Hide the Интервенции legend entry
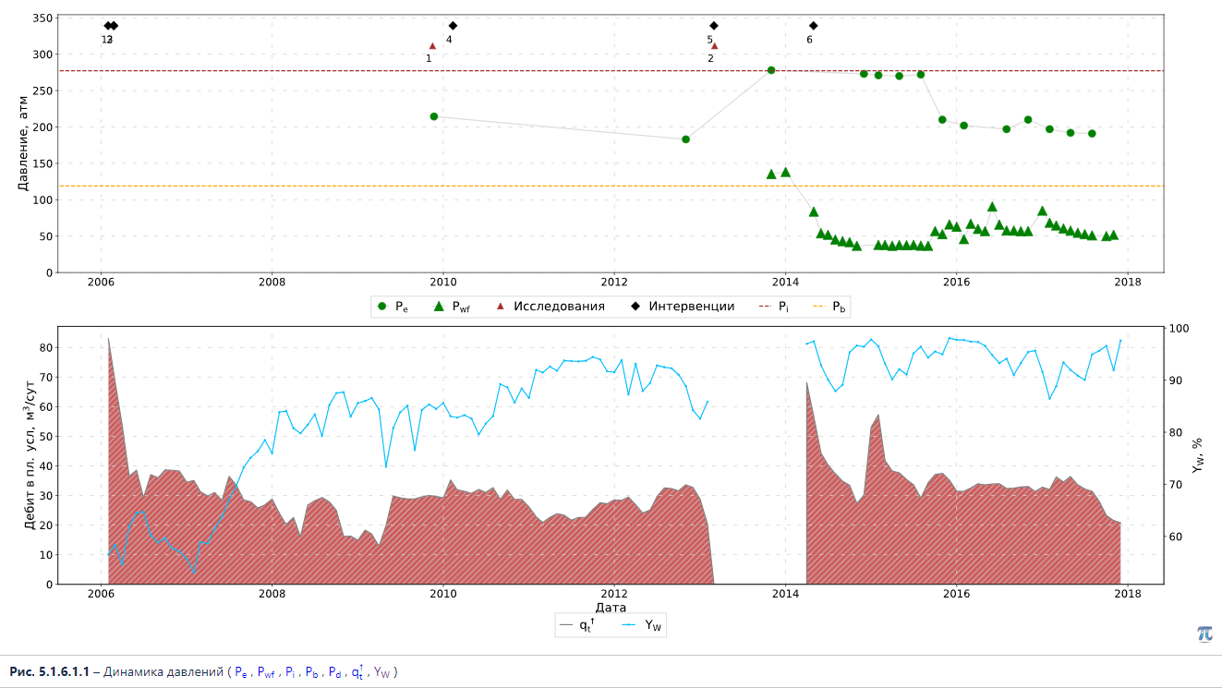1222x688 pixels. pyautogui.click(x=683, y=307)
